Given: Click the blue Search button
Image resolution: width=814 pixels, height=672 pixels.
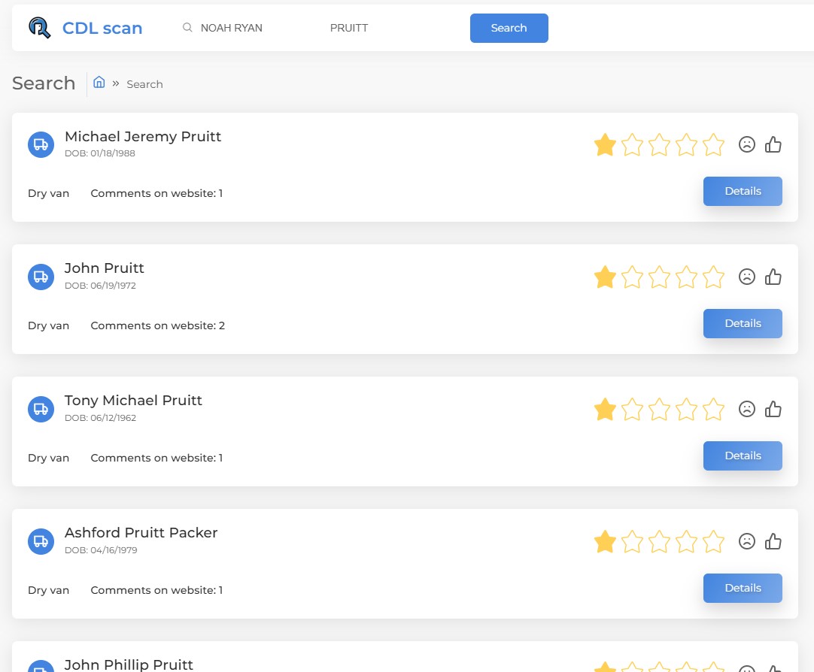Looking at the screenshot, I should [509, 28].
